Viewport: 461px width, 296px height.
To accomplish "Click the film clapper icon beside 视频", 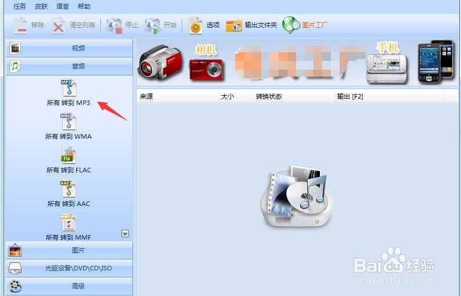I will click(x=15, y=48).
